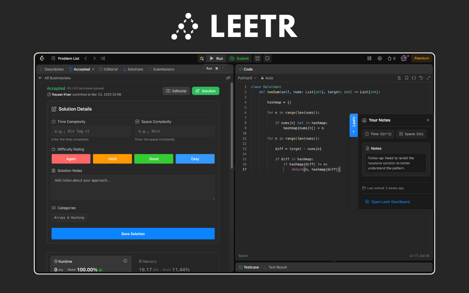Select the Arrays & Hashing category tag
Screen dimensions: 469x293
pyautogui.click(x=69, y=218)
